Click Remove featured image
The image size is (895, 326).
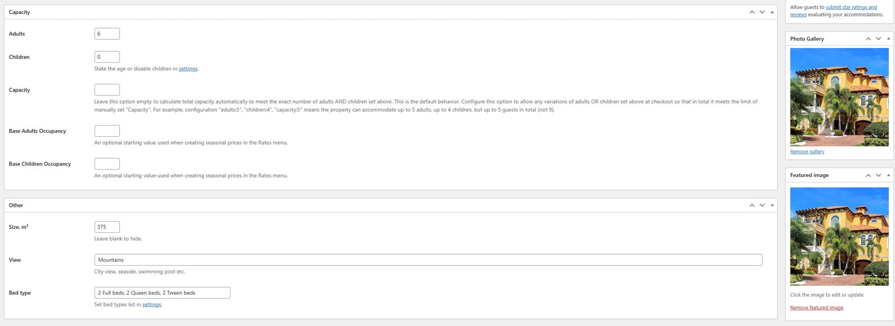(816, 307)
